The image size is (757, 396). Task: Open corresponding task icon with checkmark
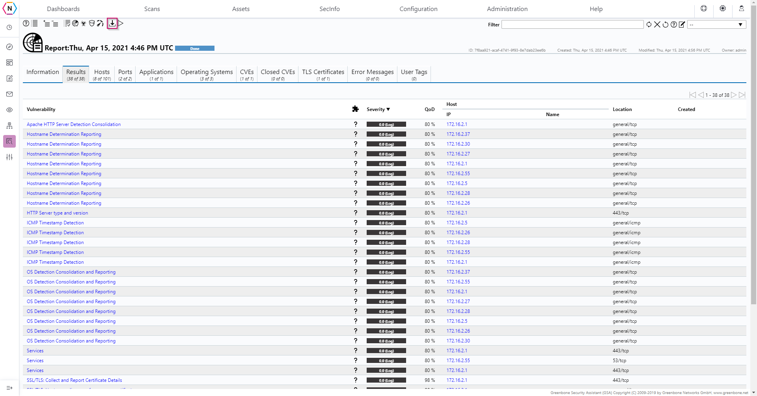click(67, 24)
